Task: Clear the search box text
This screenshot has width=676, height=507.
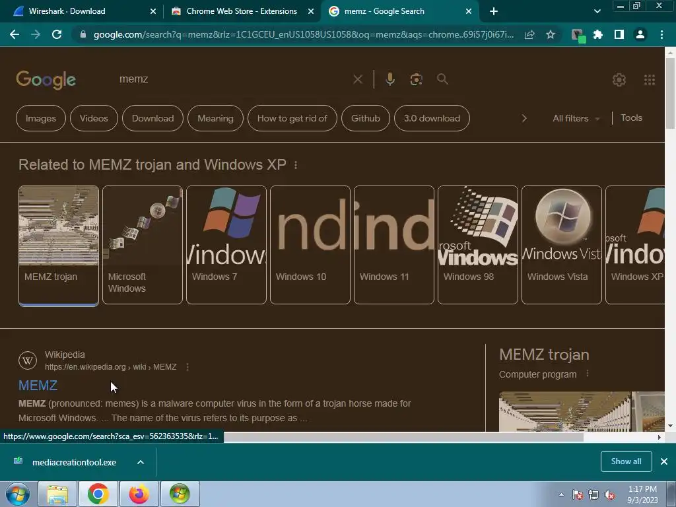Action: (357, 79)
